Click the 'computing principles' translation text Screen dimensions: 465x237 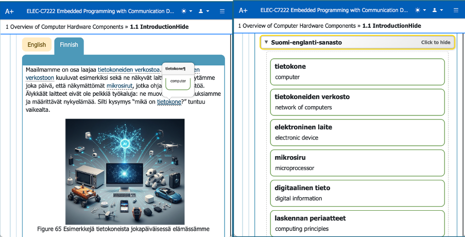tap(302, 229)
